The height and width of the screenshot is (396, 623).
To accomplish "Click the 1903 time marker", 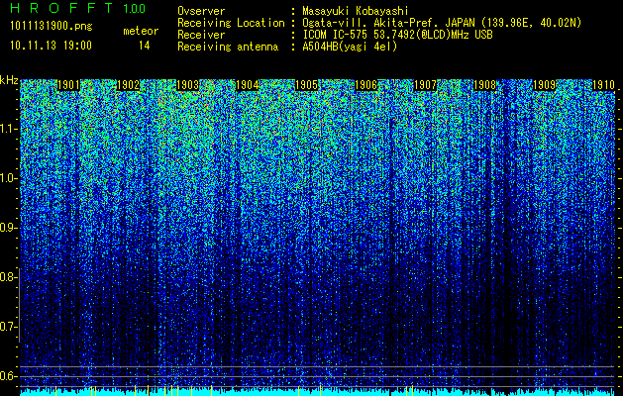I will point(187,85).
